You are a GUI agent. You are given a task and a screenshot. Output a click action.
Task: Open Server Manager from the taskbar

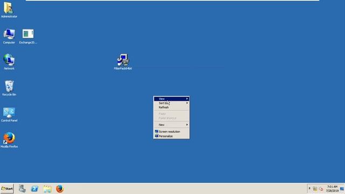(22, 189)
